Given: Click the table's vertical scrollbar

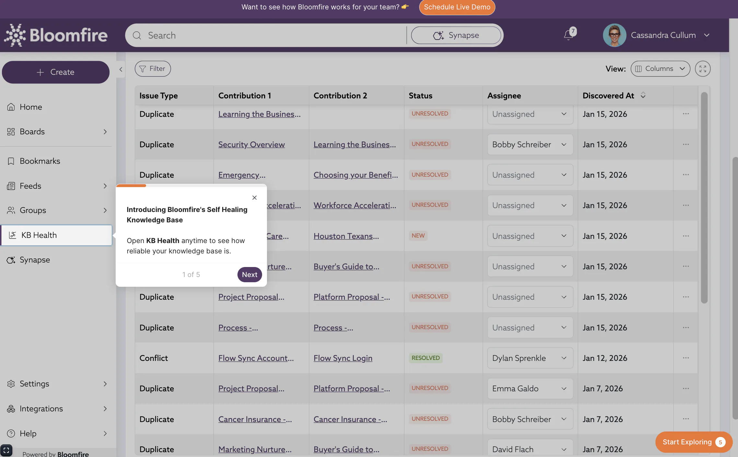Looking at the screenshot, I should 704,197.
